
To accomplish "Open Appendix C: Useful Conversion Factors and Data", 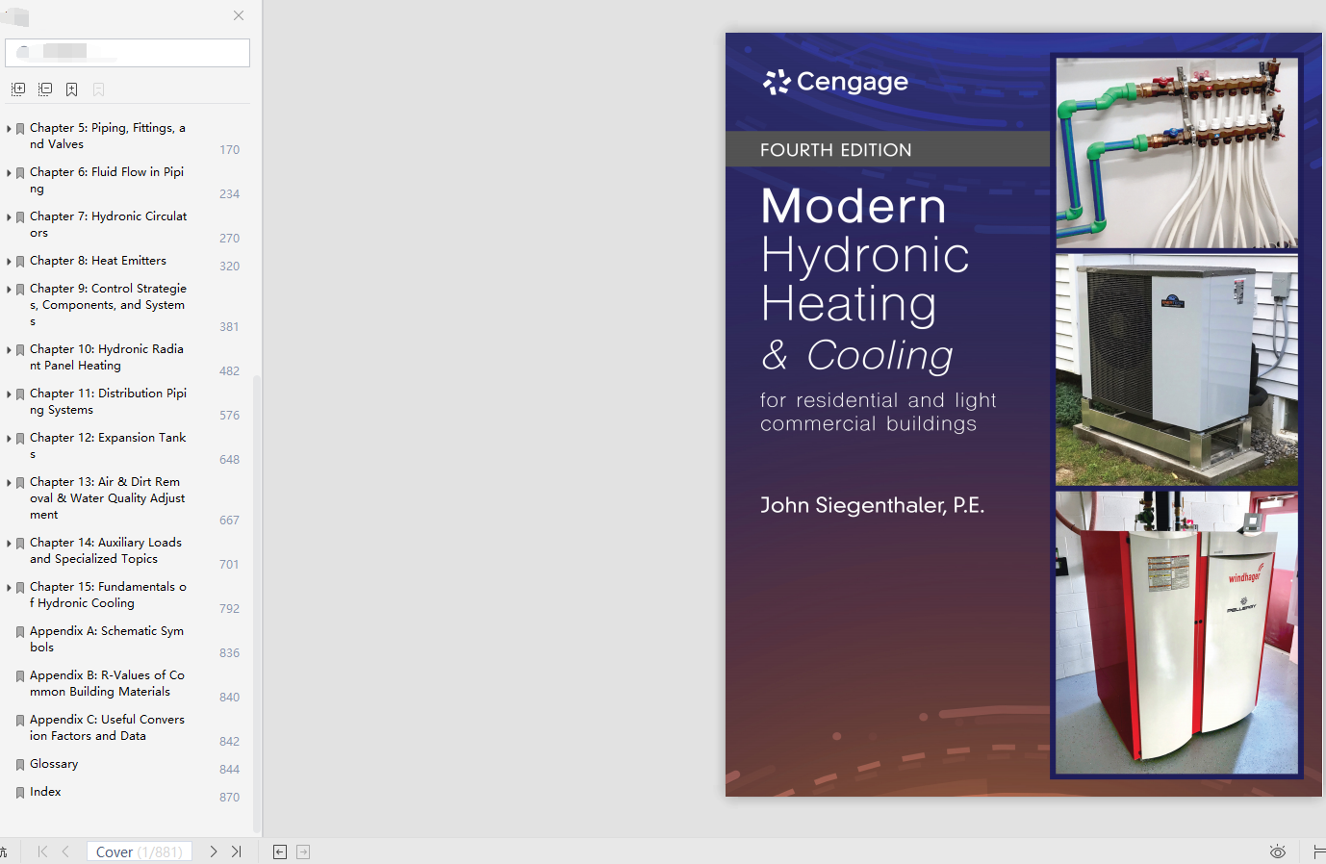I will pos(108,727).
